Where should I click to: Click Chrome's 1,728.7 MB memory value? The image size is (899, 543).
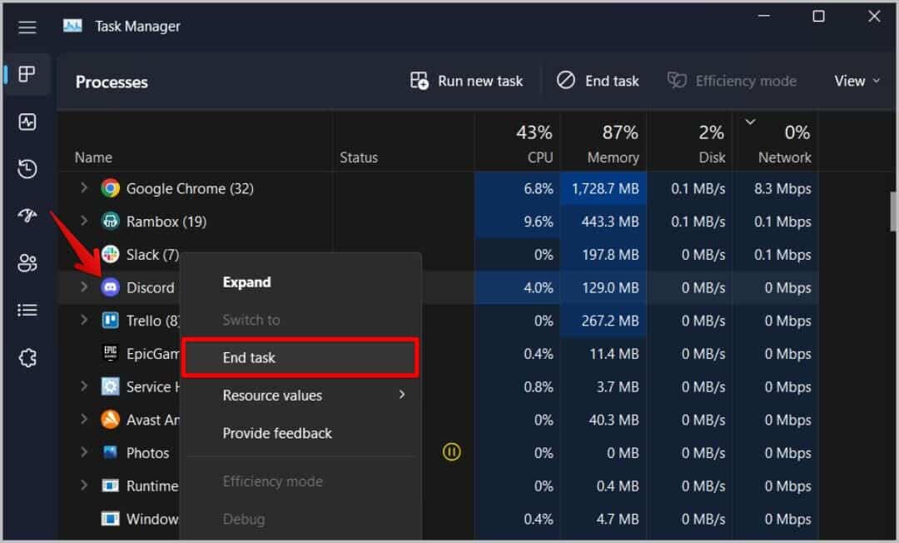[605, 189]
